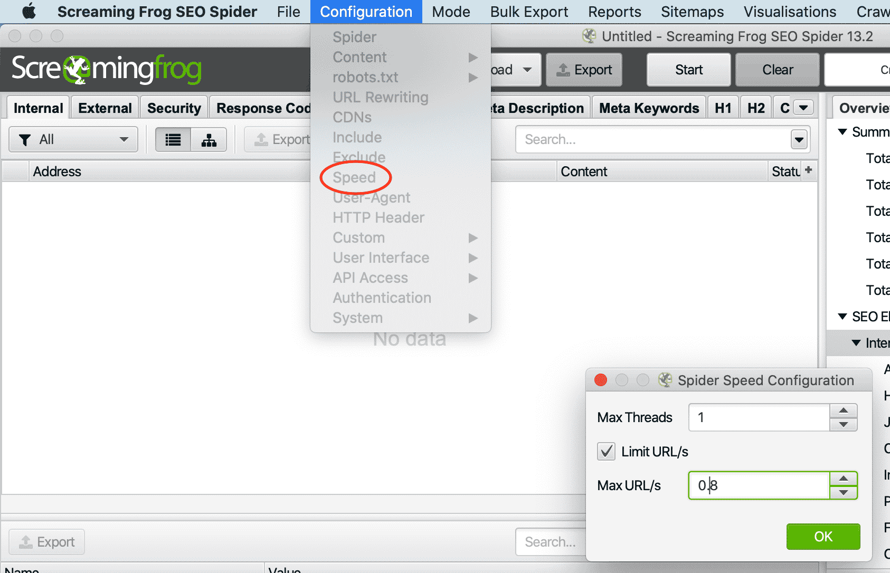This screenshot has width=890, height=573.
Task: Switch to the H2 tab
Action: click(x=756, y=108)
